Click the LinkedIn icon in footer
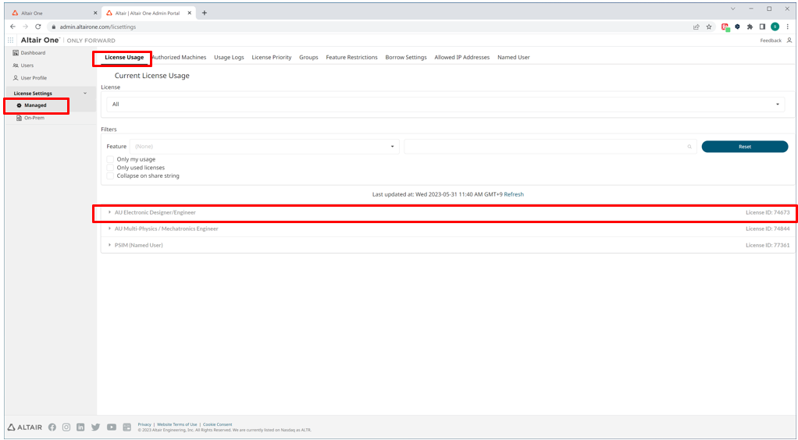 point(80,427)
